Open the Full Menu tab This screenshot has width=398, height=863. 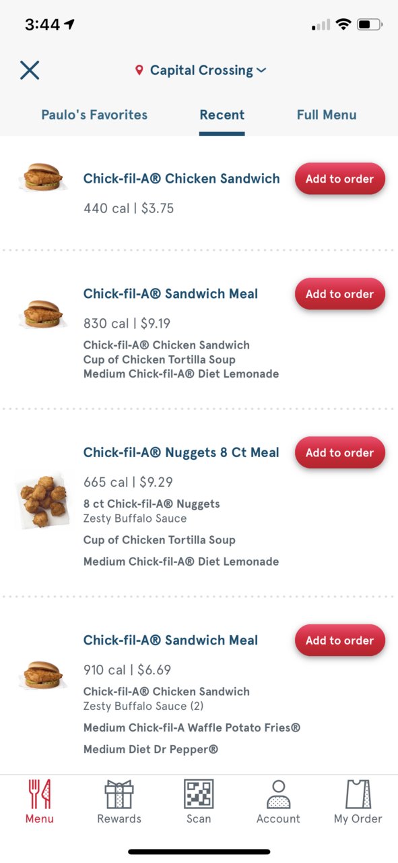coord(327,115)
